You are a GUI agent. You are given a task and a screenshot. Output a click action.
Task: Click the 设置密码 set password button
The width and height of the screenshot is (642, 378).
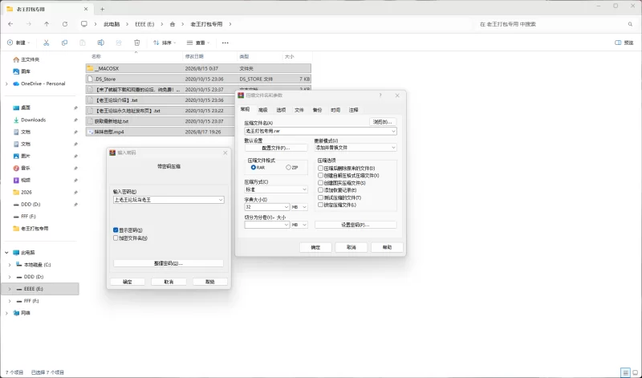point(356,225)
